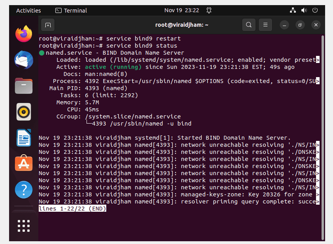The image size is (333, 244).
Task: Open a new terminal tab
Action: (48, 25)
